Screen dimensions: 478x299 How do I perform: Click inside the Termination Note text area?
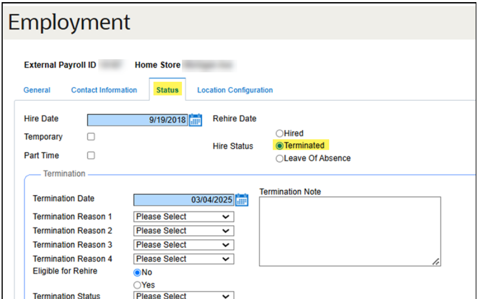coord(349,231)
